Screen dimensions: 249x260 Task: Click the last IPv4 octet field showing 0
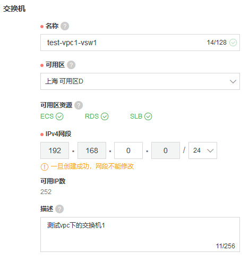pyautogui.click(x=166, y=150)
